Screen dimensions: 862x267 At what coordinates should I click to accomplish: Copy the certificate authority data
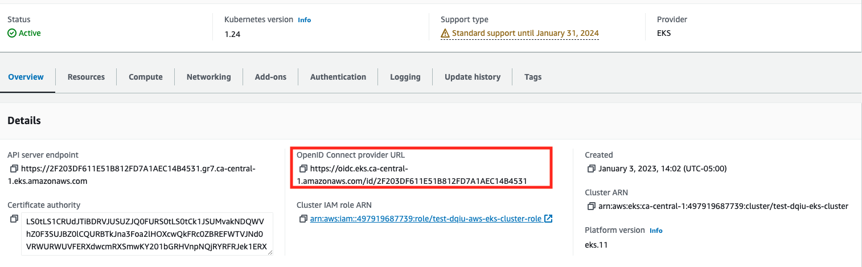pyautogui.click(x=14, y=219)
